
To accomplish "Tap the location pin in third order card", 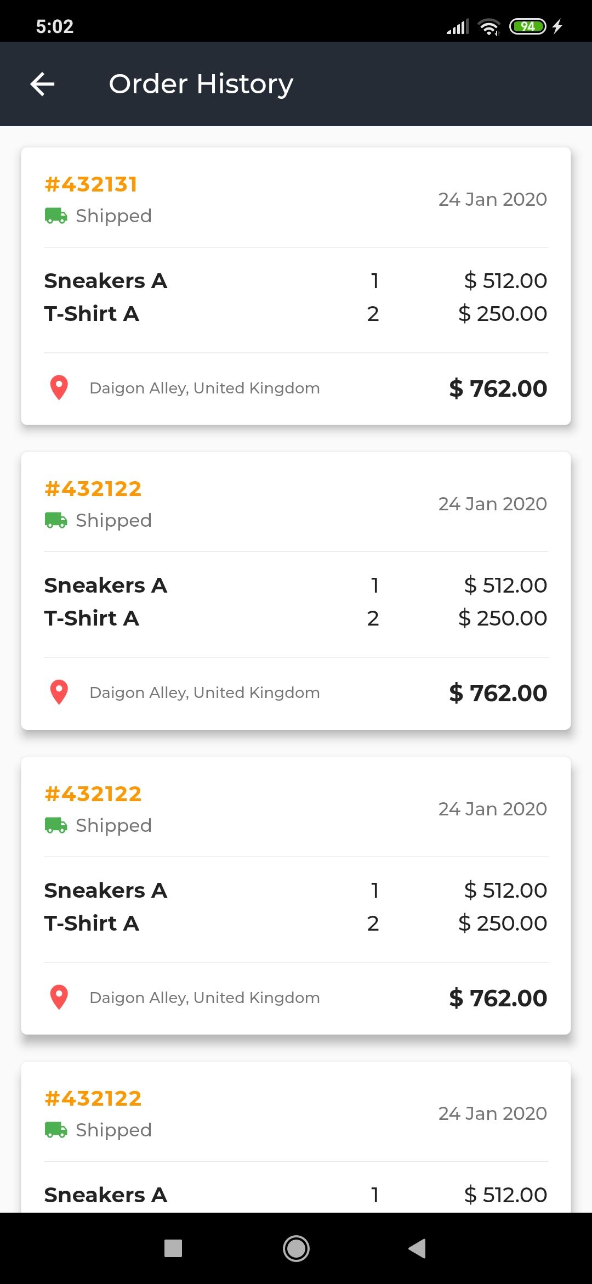I will point(59,998).
